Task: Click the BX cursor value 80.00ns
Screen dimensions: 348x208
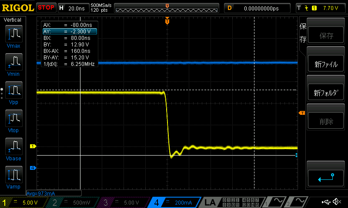Action: click(x=80, y=38)
